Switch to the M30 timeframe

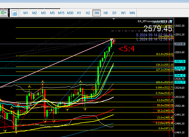[x=70, y=13]
